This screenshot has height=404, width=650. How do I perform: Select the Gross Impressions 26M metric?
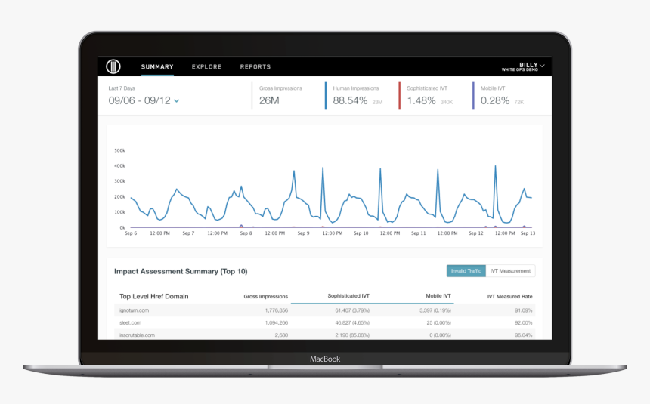tap(281, 95)
